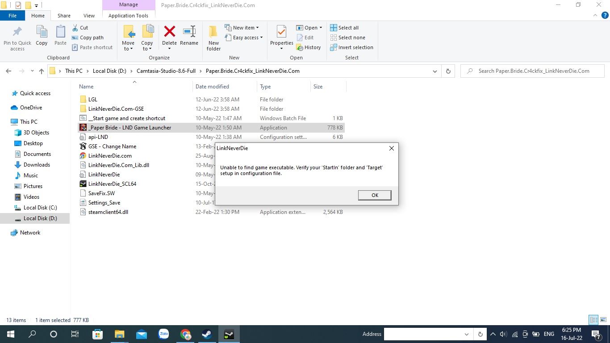610x343 pixels.
Task: Open Properties using the checkmark icon
Action: (281, 33)
